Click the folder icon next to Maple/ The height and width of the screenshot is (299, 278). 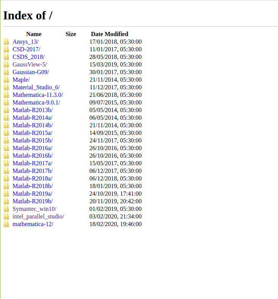click(x=6, y=80)
